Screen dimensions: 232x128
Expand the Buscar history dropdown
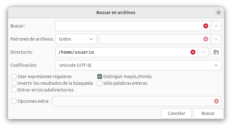coord(216,26)
